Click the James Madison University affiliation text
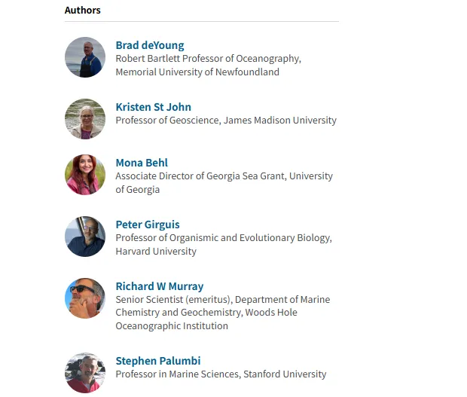Image resolution: width=467 pixels, height=397 pixels. coord(280,121)
